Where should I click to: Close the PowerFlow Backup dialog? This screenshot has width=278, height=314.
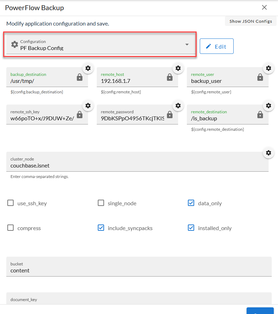click(x=264, y=7)
